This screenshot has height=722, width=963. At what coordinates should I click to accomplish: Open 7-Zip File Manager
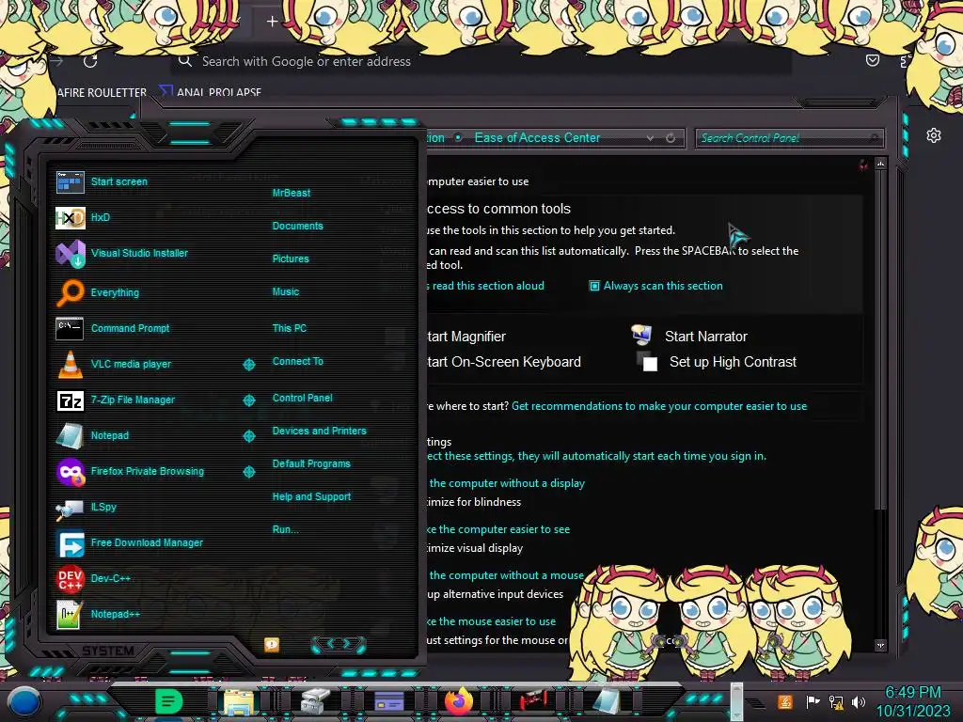pyautogui.click(x=115, y=400)
